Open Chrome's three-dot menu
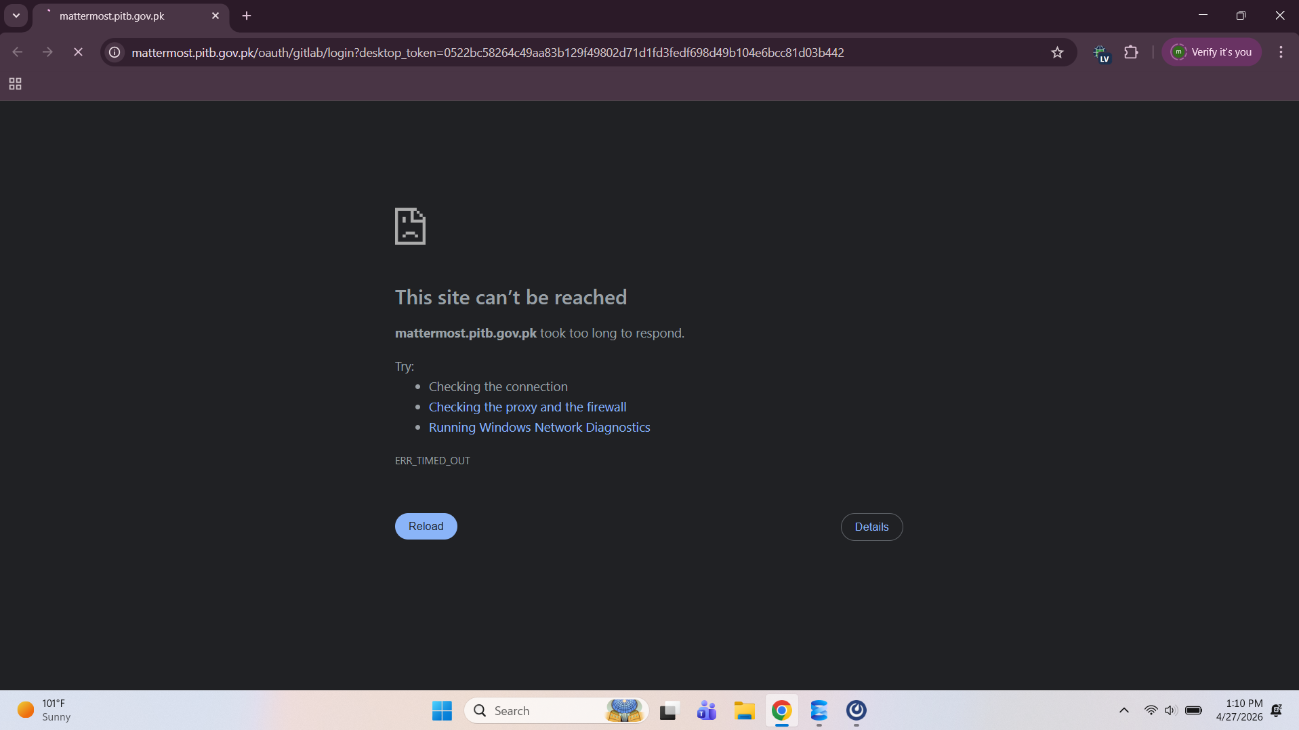The width and height of the screenshot is (1299, 730). [1281, 52]
